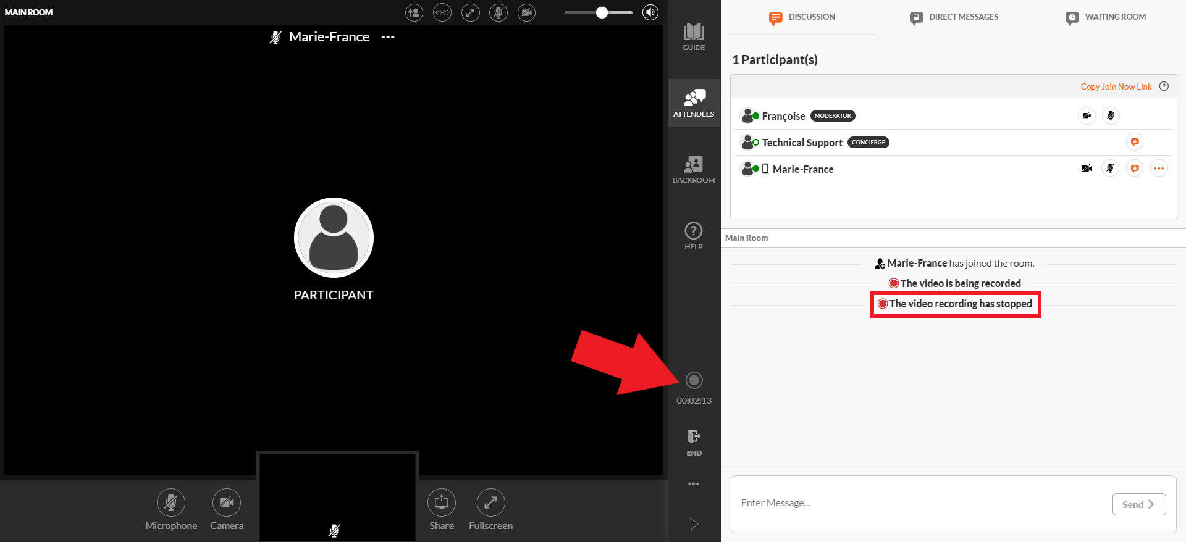Click the CONCIERGE badge
Screen dimensions: 1186x542
pos(868,143)
